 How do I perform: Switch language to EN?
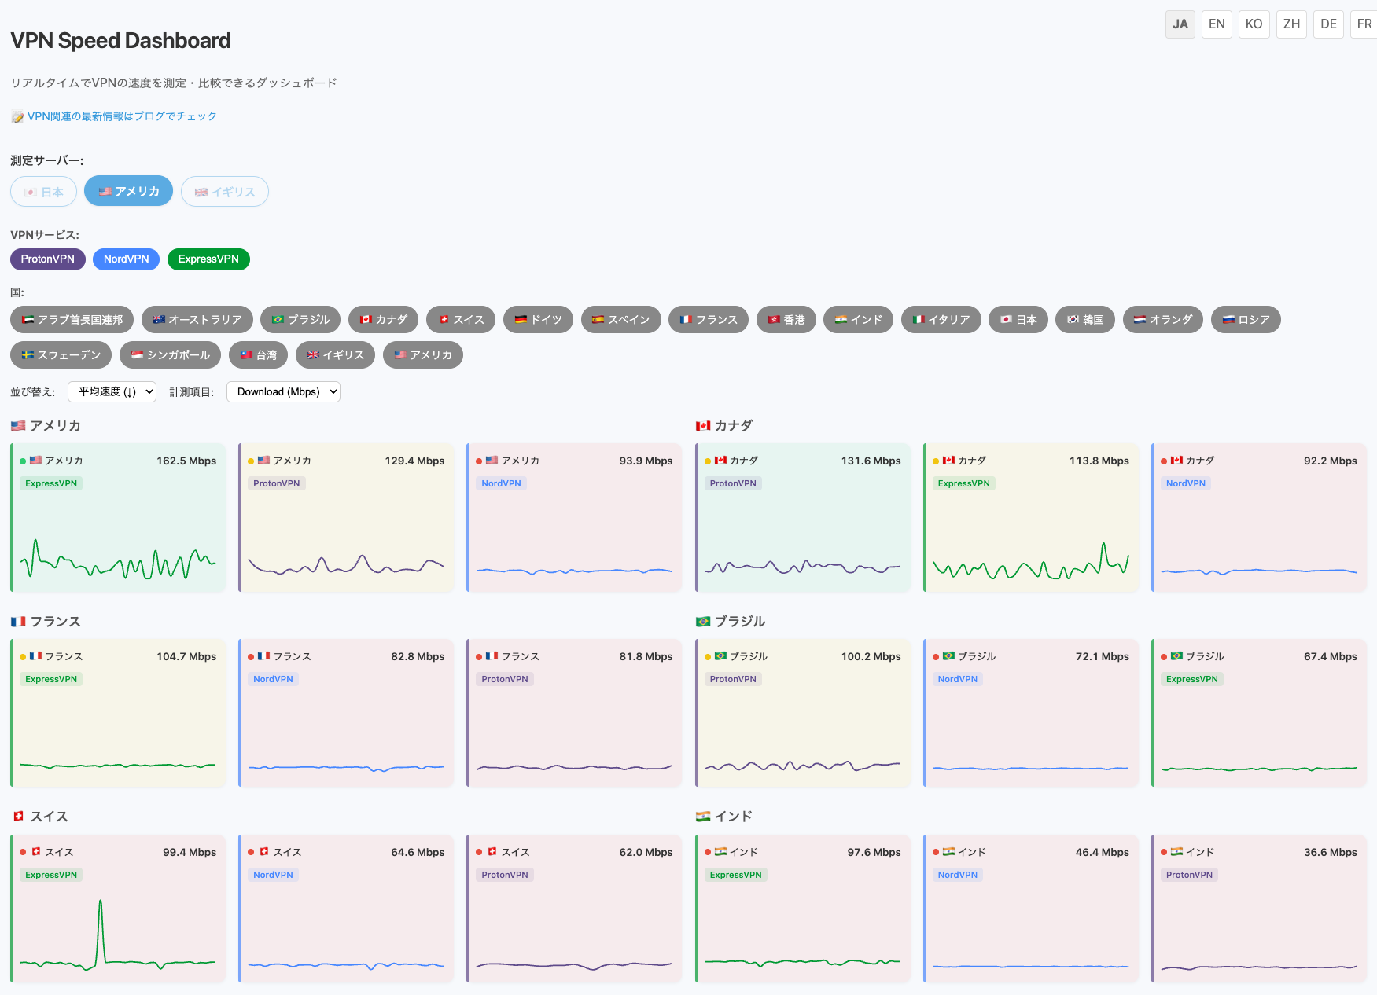point(1217,24)
